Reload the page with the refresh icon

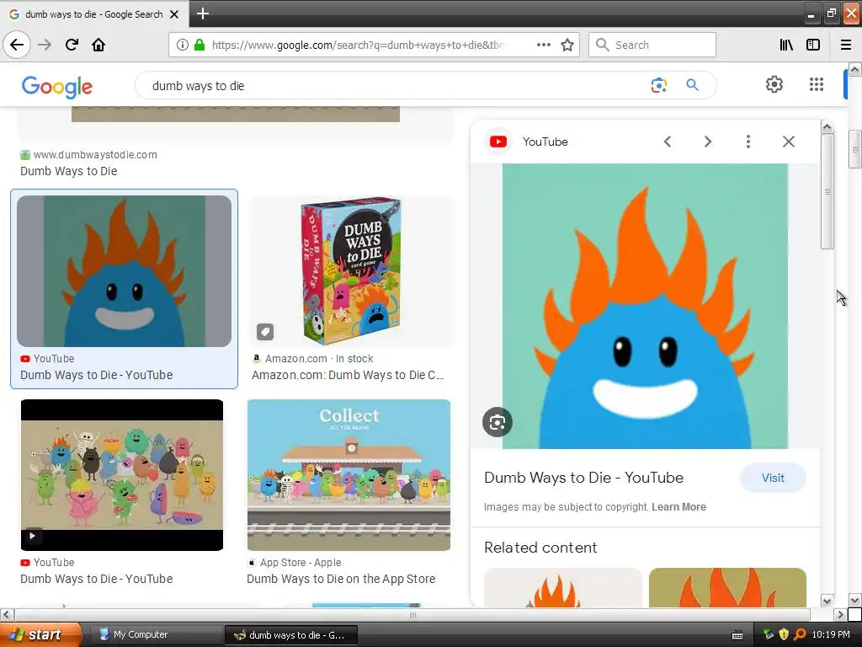click(x=72, y=45)
